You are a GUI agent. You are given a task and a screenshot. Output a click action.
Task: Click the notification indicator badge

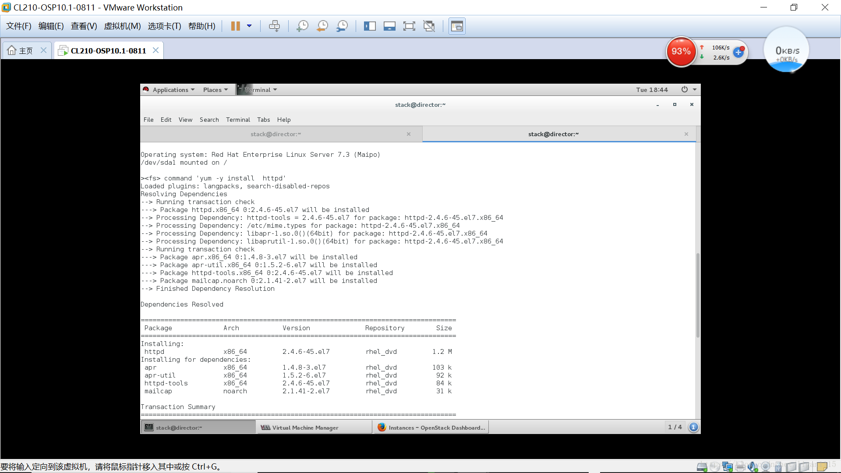pyautogui.click(x=693, y=427)
